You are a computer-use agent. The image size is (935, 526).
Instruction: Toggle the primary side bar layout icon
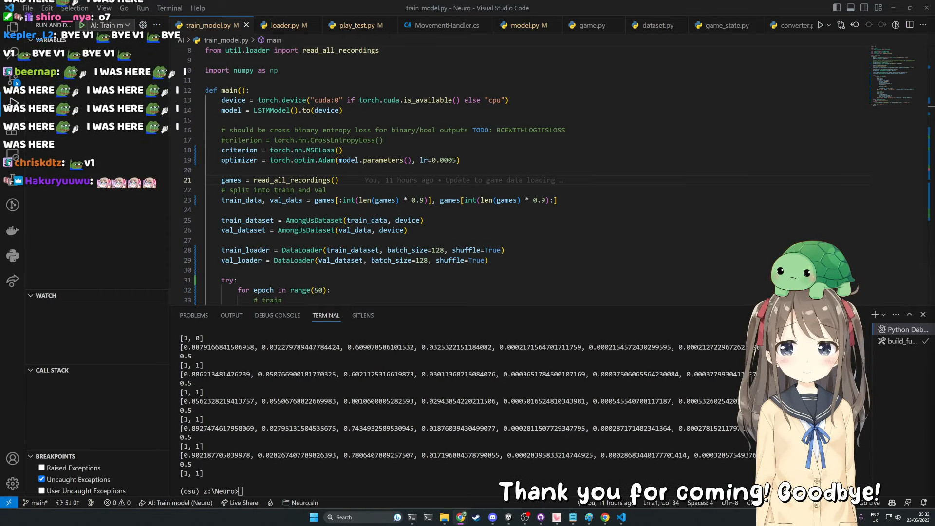tap(837, 7)
